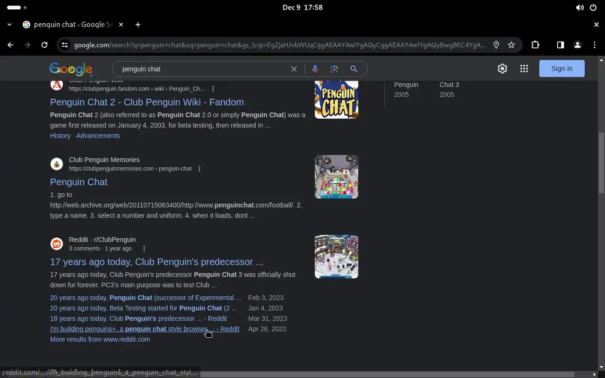This screenshot has height=378, width=605.
Task: Open 'I'm building penguins+' Reddit link
Action: 145,329
